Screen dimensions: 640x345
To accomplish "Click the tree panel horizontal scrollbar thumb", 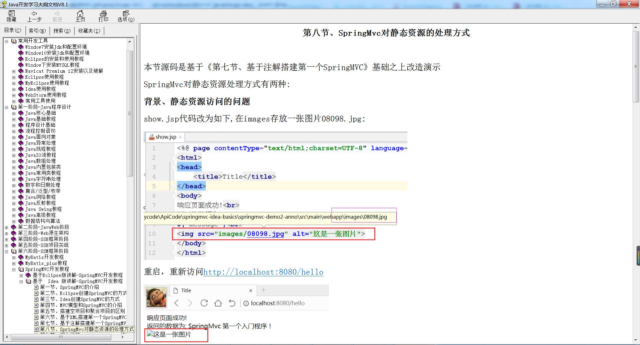I will click(61, 337).
